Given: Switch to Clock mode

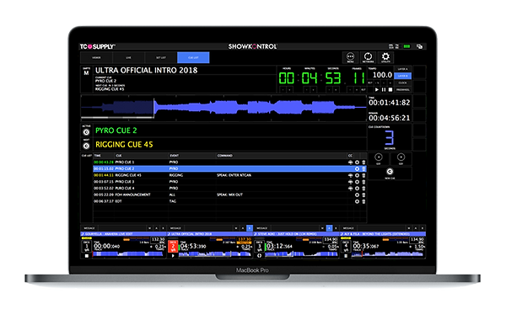Looking at the screenshot, I should tap(402, 83).
